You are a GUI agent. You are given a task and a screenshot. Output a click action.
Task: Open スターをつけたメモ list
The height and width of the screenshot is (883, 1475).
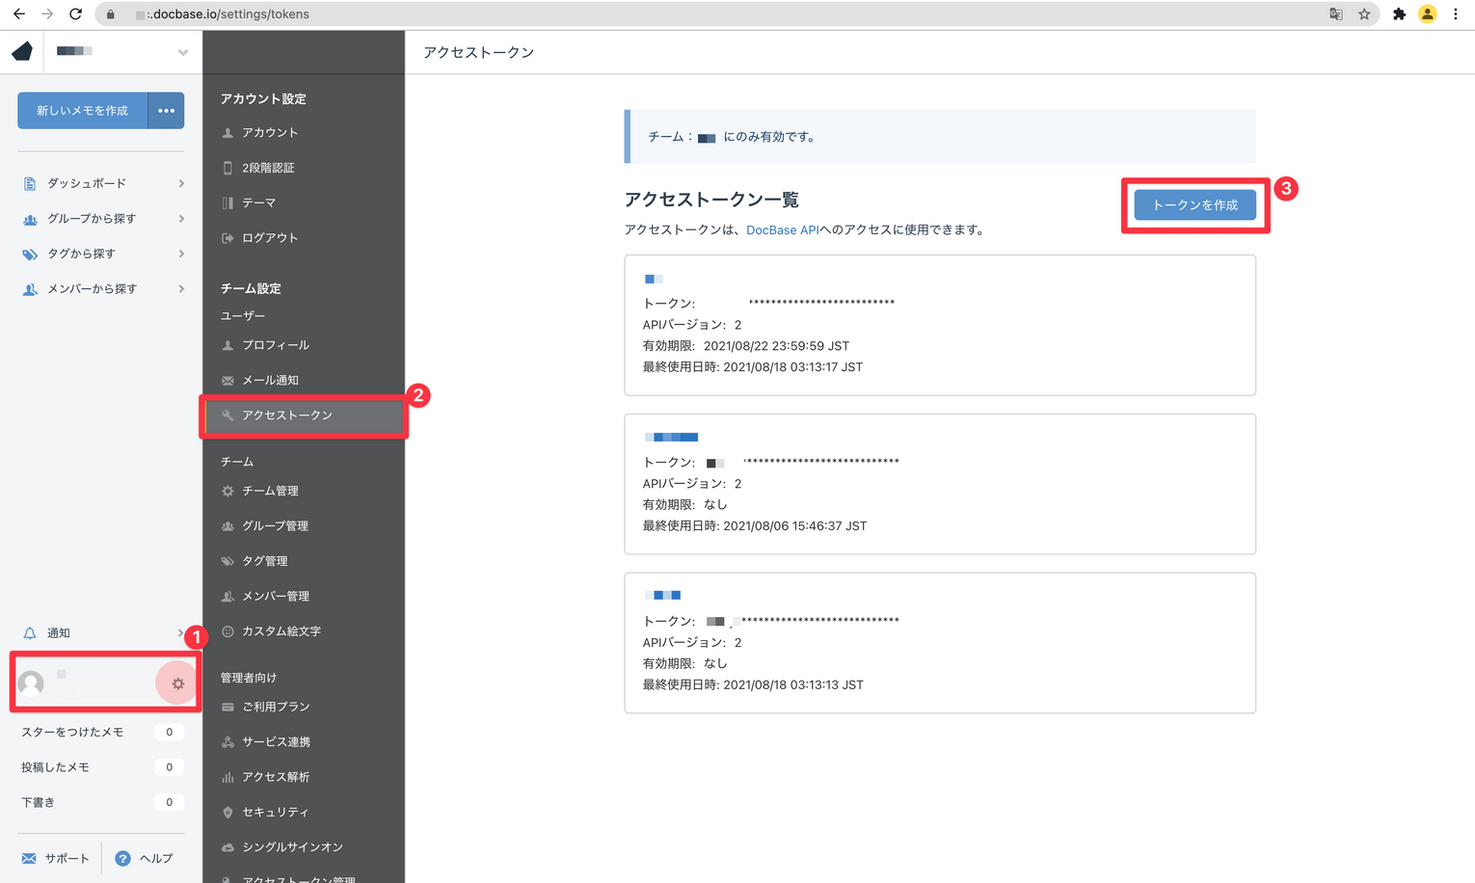coord(72,733)
